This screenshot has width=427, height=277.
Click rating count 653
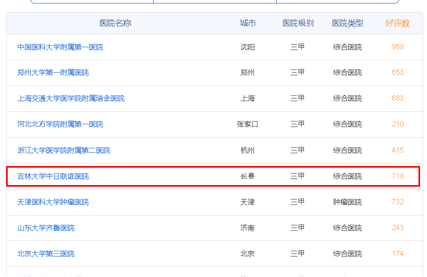(398, 72)
